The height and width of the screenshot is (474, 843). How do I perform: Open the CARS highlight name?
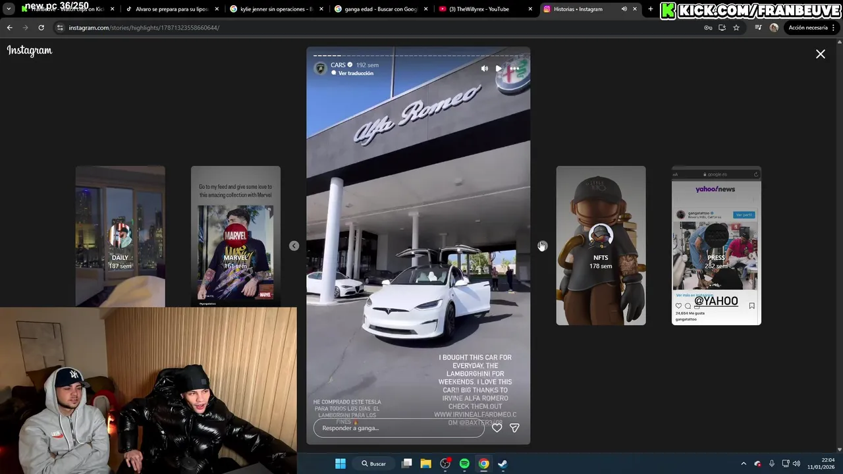click(338, 65)
